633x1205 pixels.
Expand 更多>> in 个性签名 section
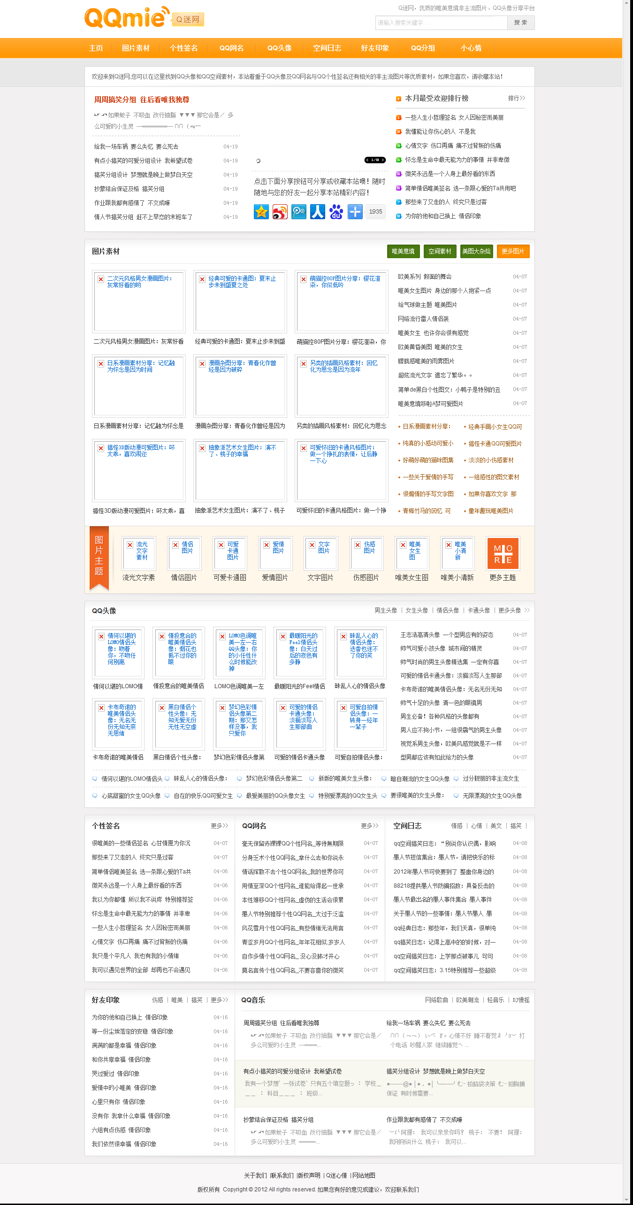tap(219, 826)
